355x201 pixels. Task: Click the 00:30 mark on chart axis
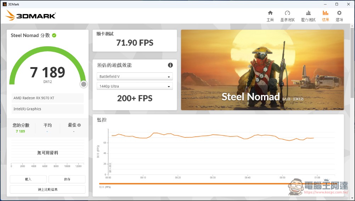click(x=213, y=178)
